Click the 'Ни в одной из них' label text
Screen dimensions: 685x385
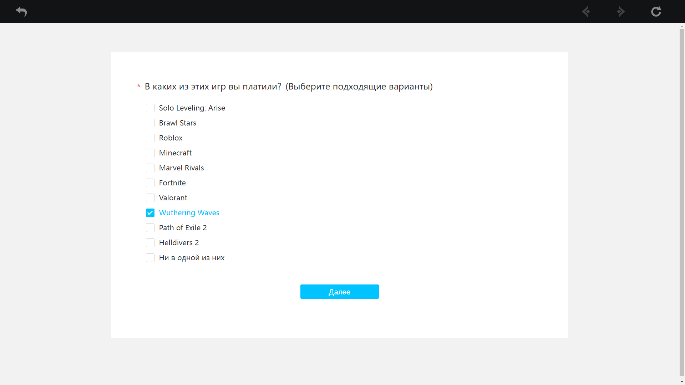[192, 258]
